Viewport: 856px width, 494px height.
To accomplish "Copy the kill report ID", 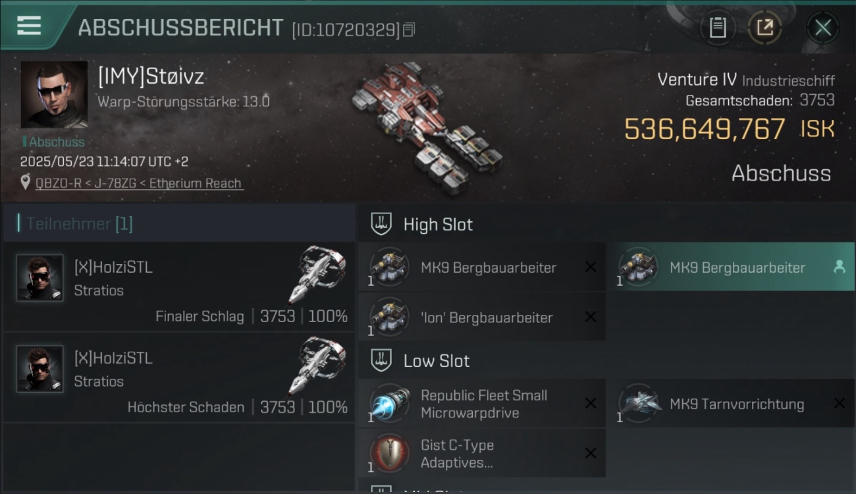I will click(409, 30).
